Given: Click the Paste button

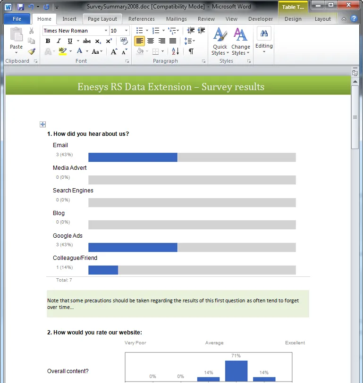Looking at the screenshot, I should pyautogui.click(x=16, y=40).
